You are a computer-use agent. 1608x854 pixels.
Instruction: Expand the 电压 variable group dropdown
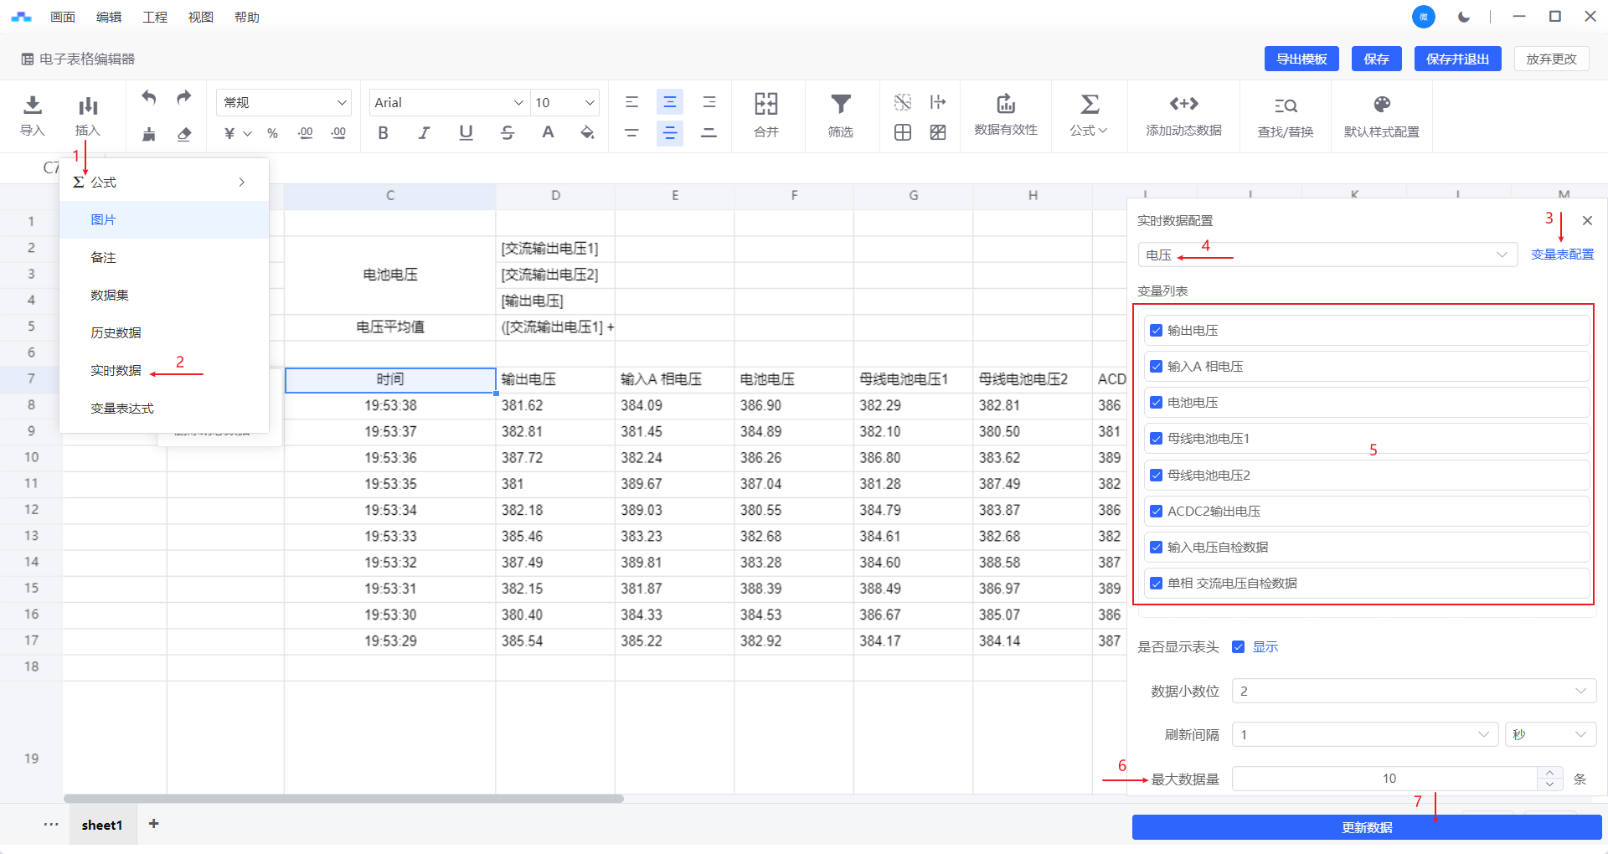(x=1327, y=255)
